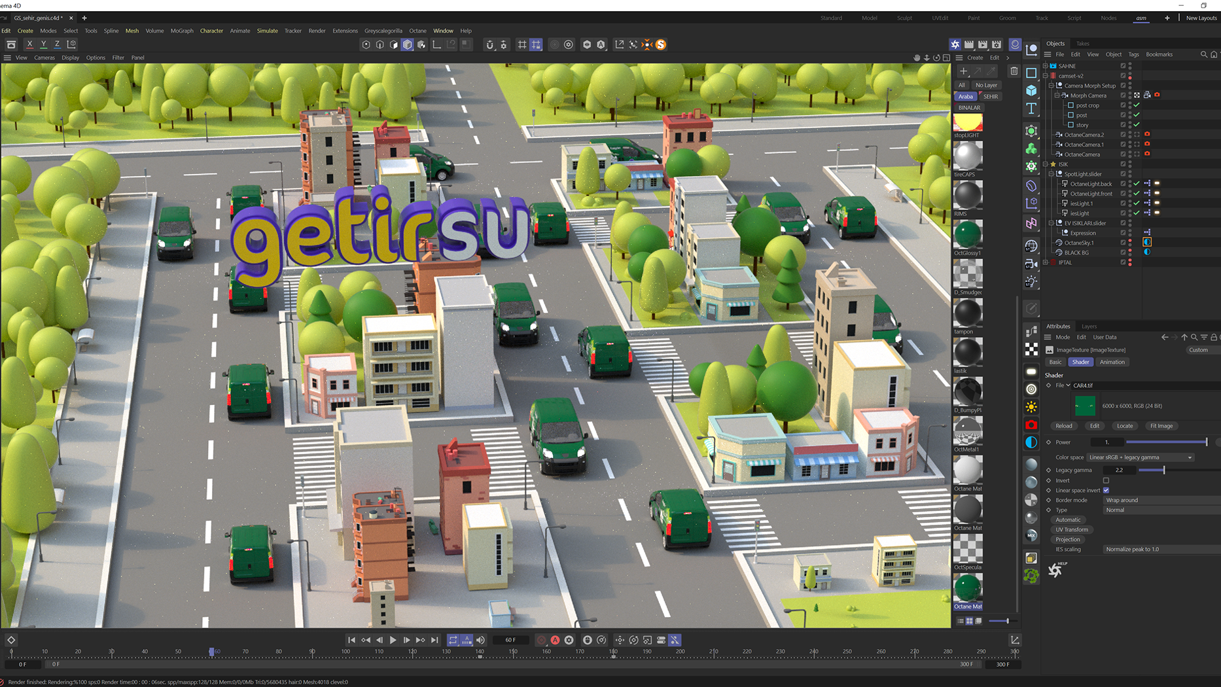This screenshot has width=1221, height=687.
Task: Toggle visibility dots for BLACK BG
Action: pos(1130,253)
